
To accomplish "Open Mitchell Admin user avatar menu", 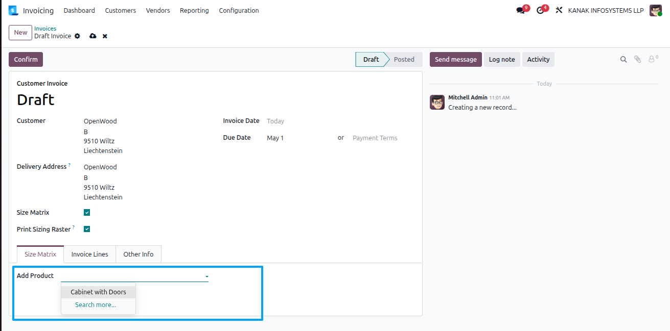I will click(x=656, y=10).
